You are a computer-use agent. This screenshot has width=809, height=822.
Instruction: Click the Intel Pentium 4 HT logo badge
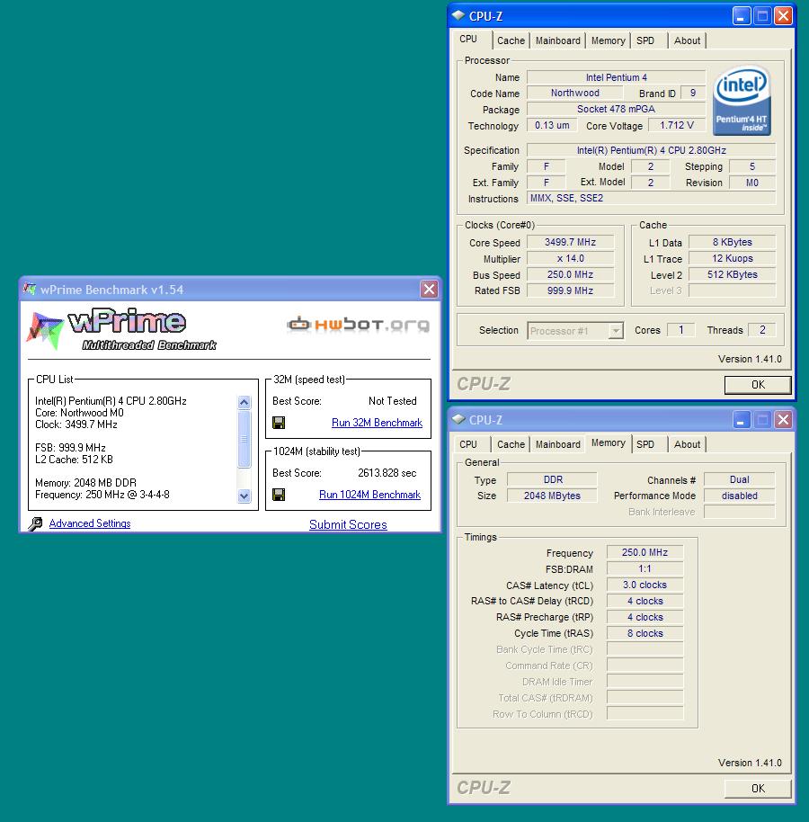[x=742, y=100]
